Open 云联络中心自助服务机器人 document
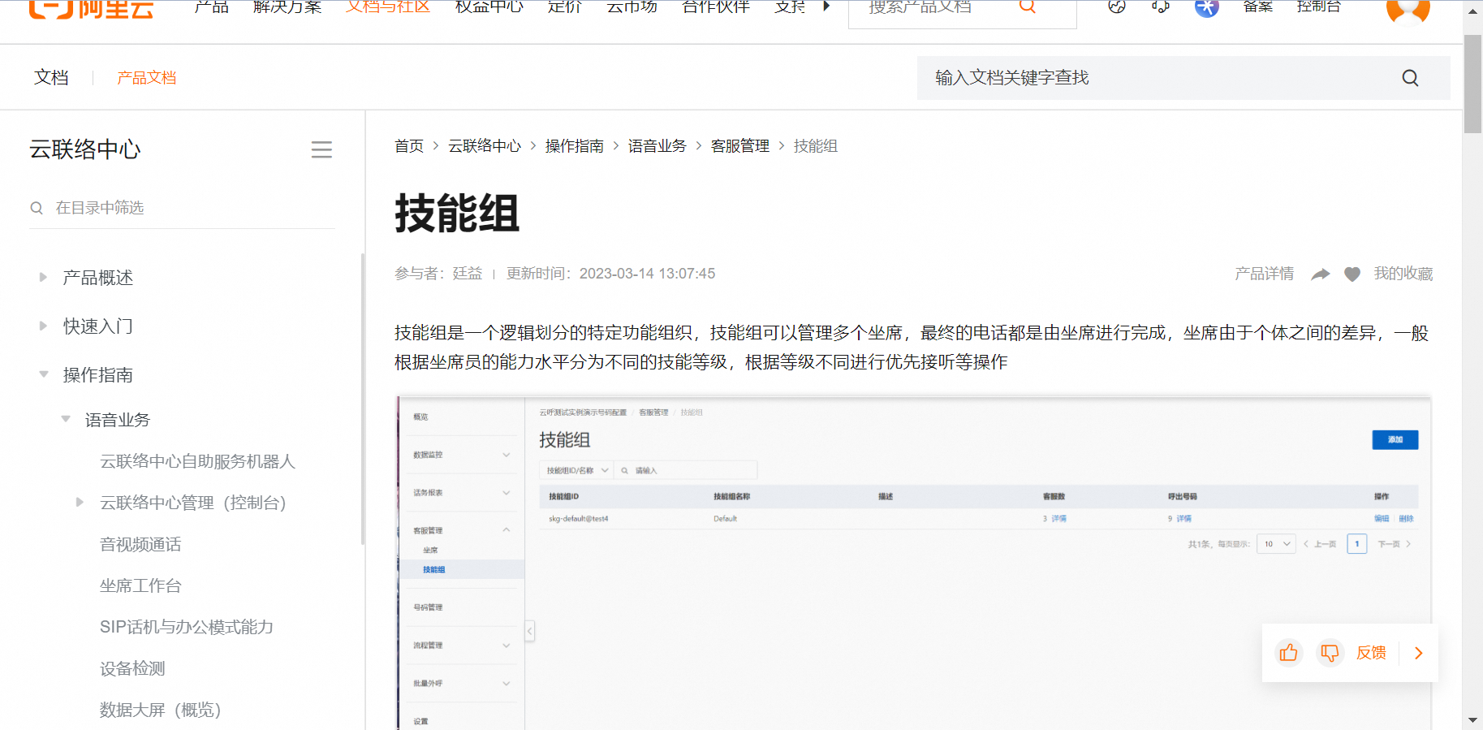The image size is (1483, 730). pos(197,461)
